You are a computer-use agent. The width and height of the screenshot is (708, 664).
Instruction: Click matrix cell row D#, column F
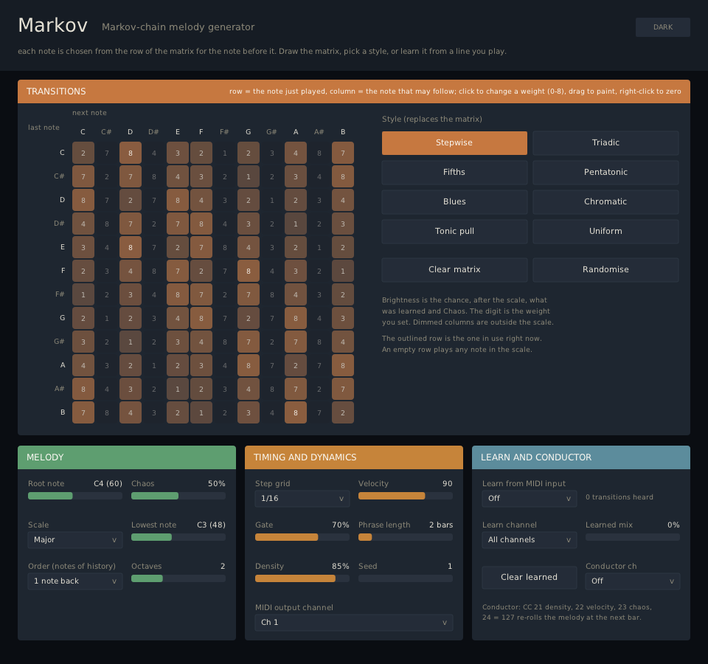(201, 224)
